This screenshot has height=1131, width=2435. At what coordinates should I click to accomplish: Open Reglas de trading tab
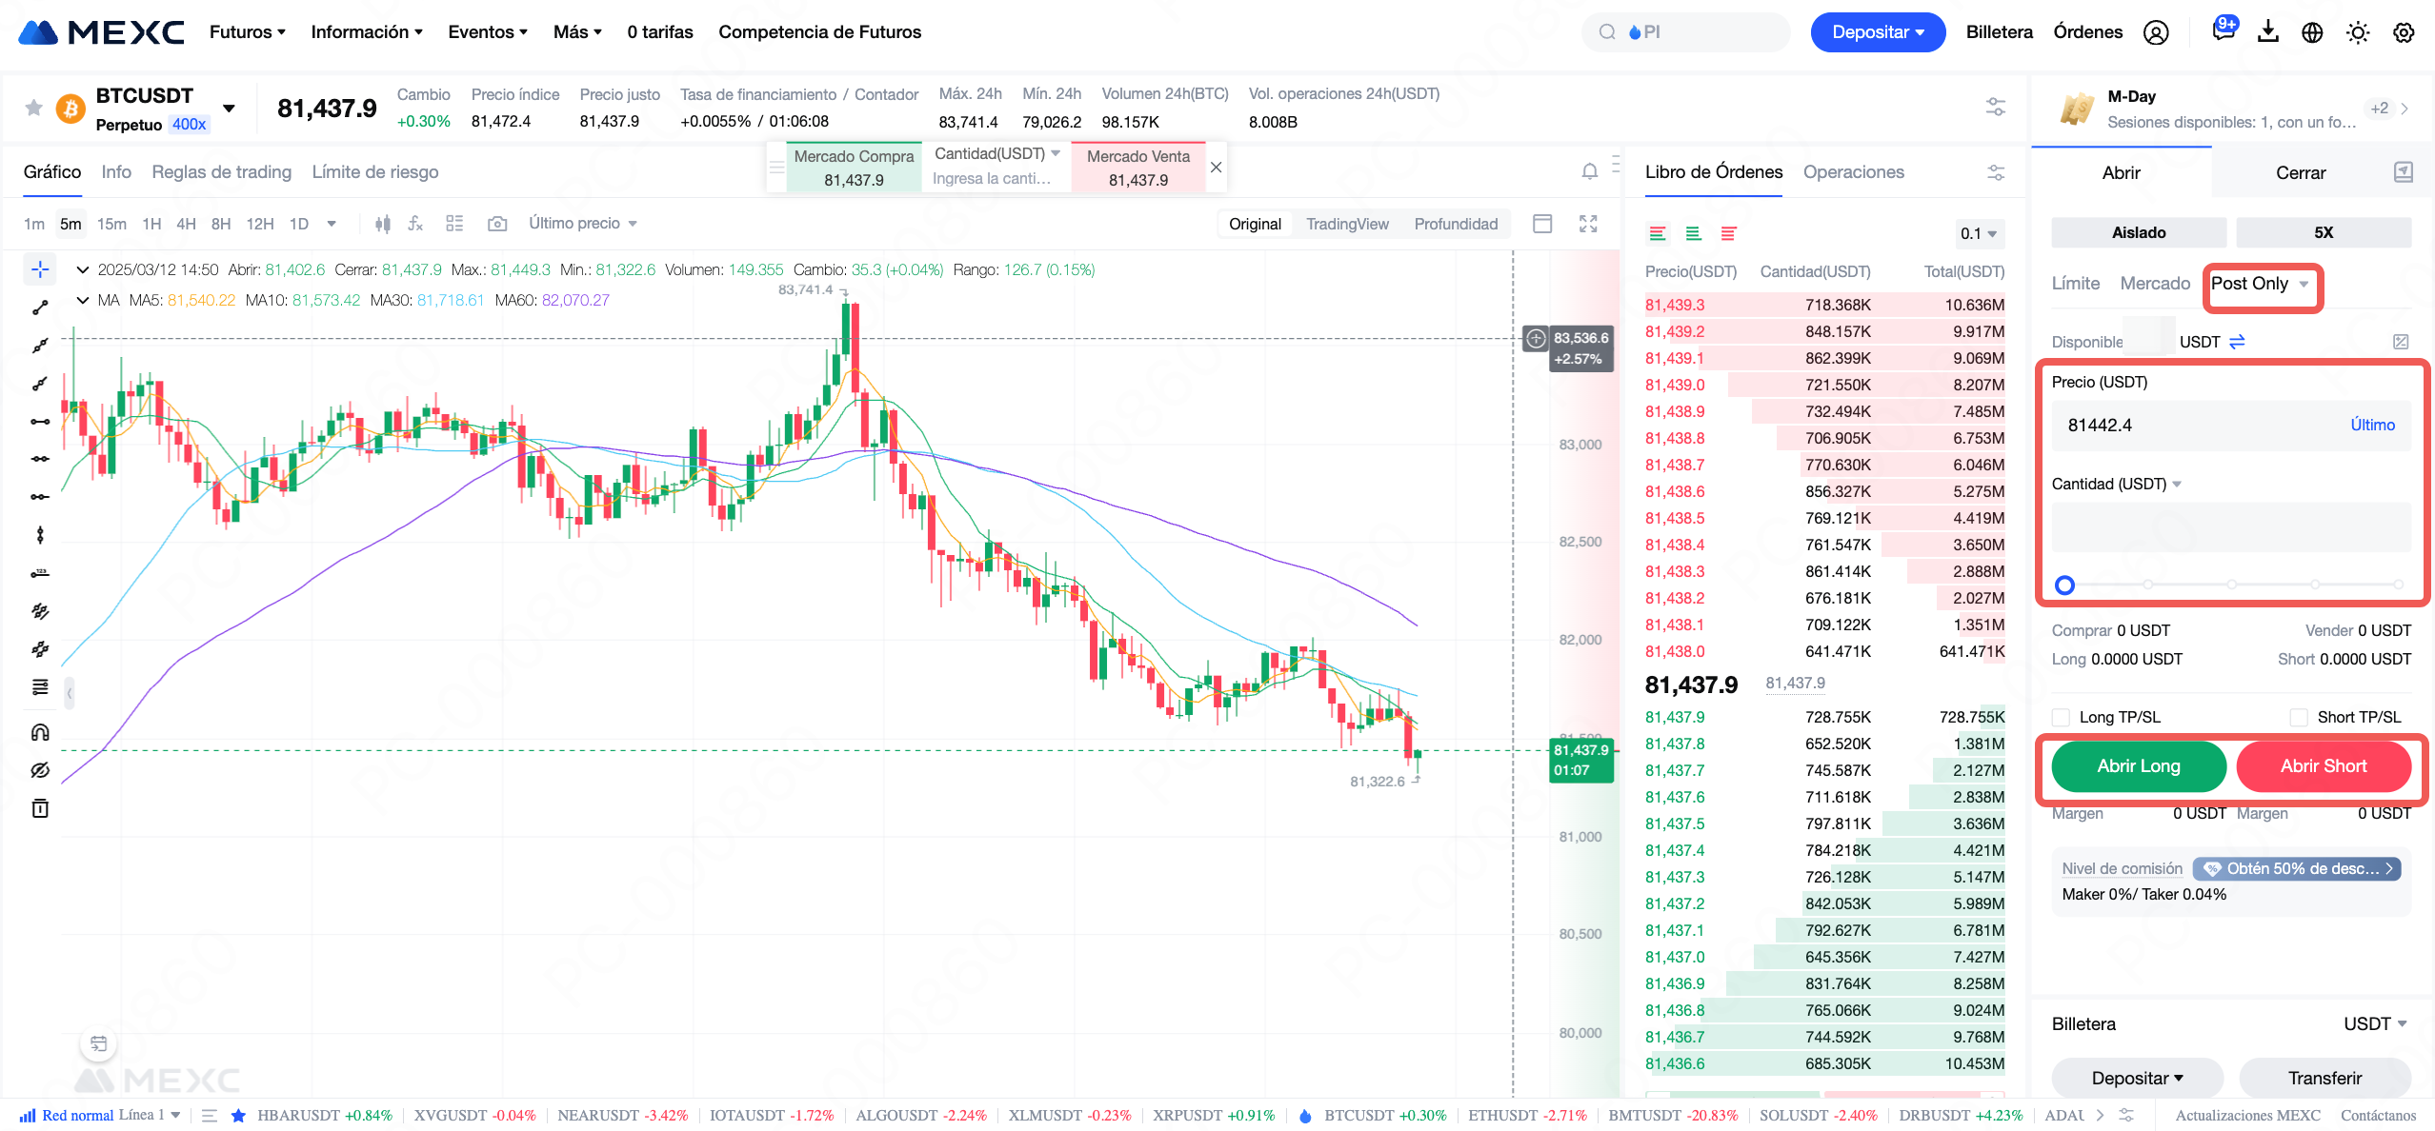(221, 172)
